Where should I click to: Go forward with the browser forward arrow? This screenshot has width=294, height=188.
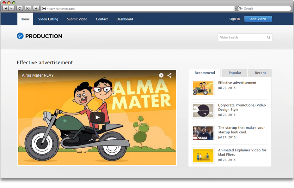[12, 9]
